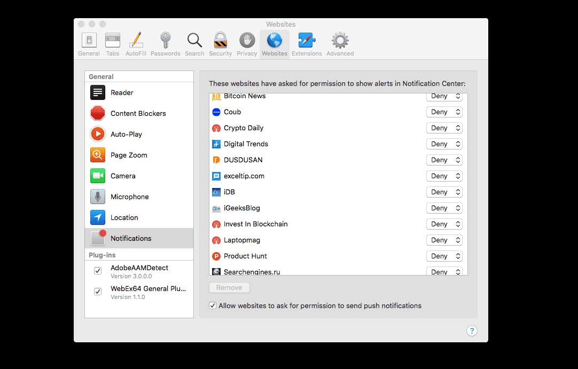
Task: Open the Search magnifier icon in toolbar
Action: (194, 40)
